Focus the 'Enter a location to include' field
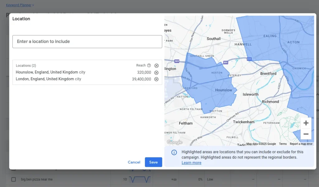319x187 pixels. coord(87,41)
